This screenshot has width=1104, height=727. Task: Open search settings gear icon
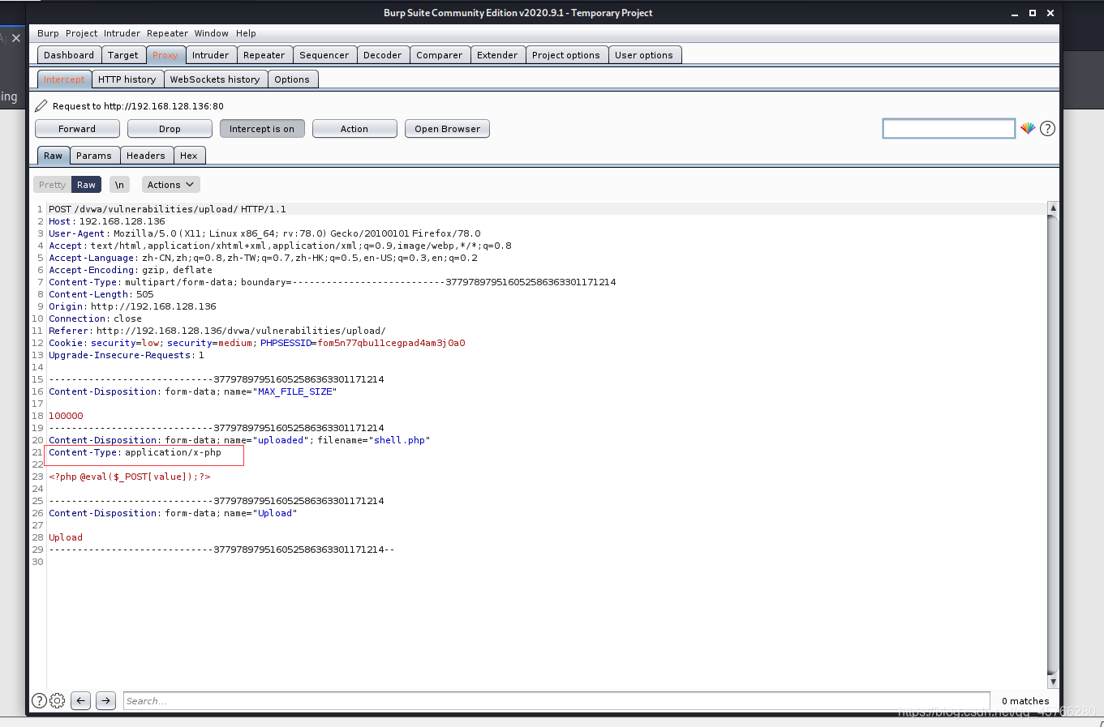[x=57, y=701]
